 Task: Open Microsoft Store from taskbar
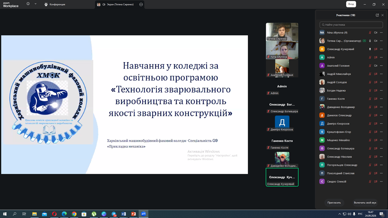click(x=84, y=214)
